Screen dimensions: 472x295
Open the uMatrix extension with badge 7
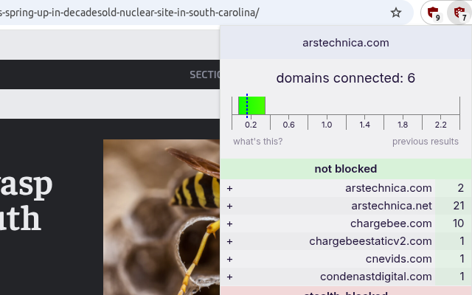pyautogui.click(x=459, y=13)
